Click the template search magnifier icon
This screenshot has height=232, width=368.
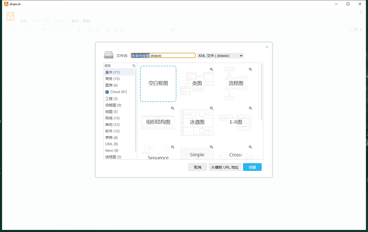tap(134, 66)
